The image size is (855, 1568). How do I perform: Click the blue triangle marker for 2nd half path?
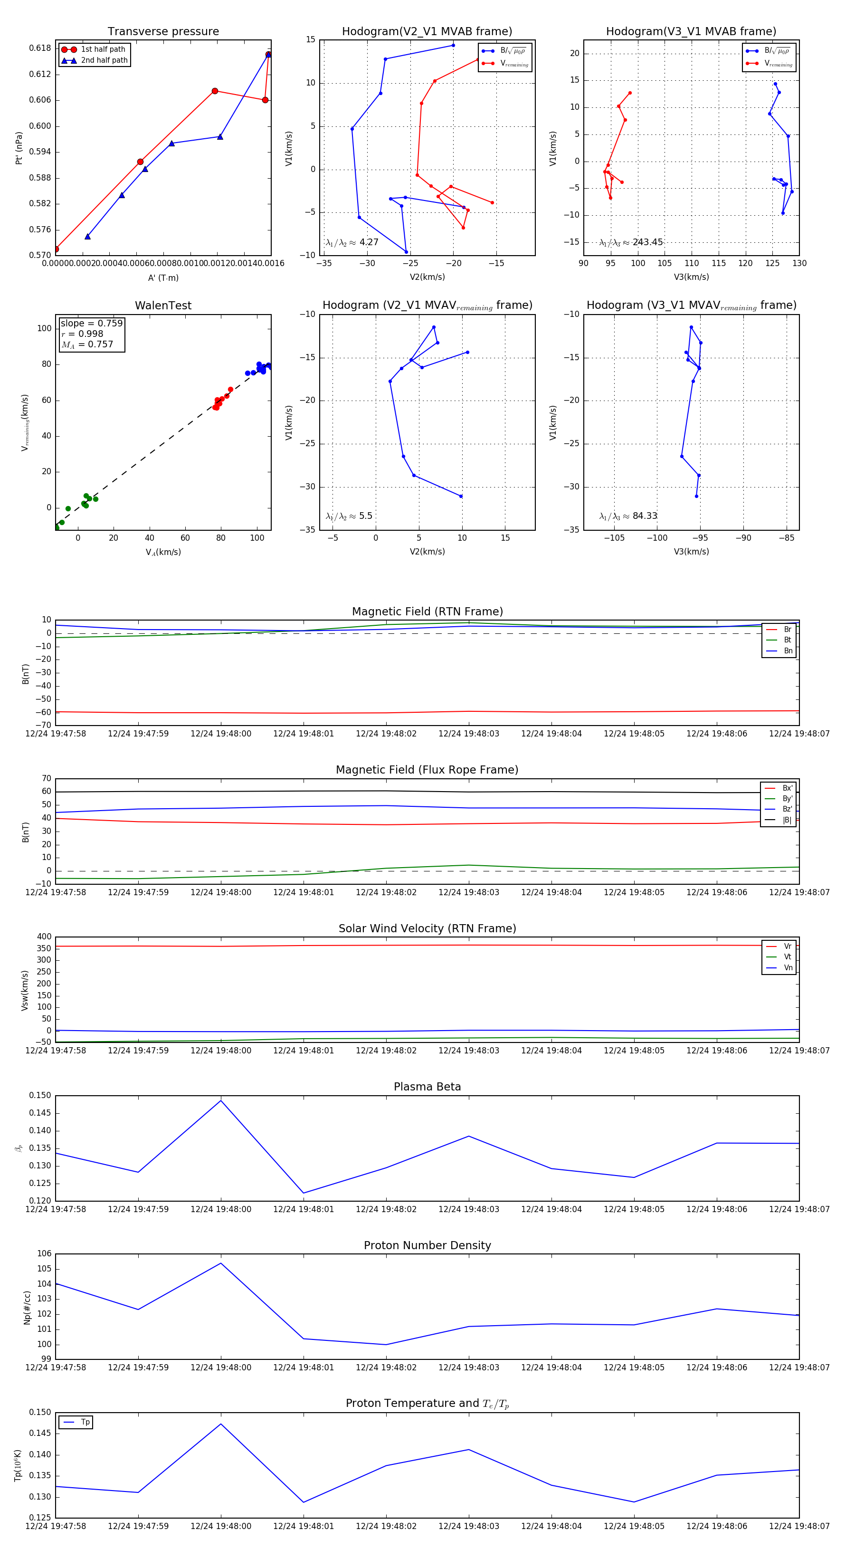69,60
